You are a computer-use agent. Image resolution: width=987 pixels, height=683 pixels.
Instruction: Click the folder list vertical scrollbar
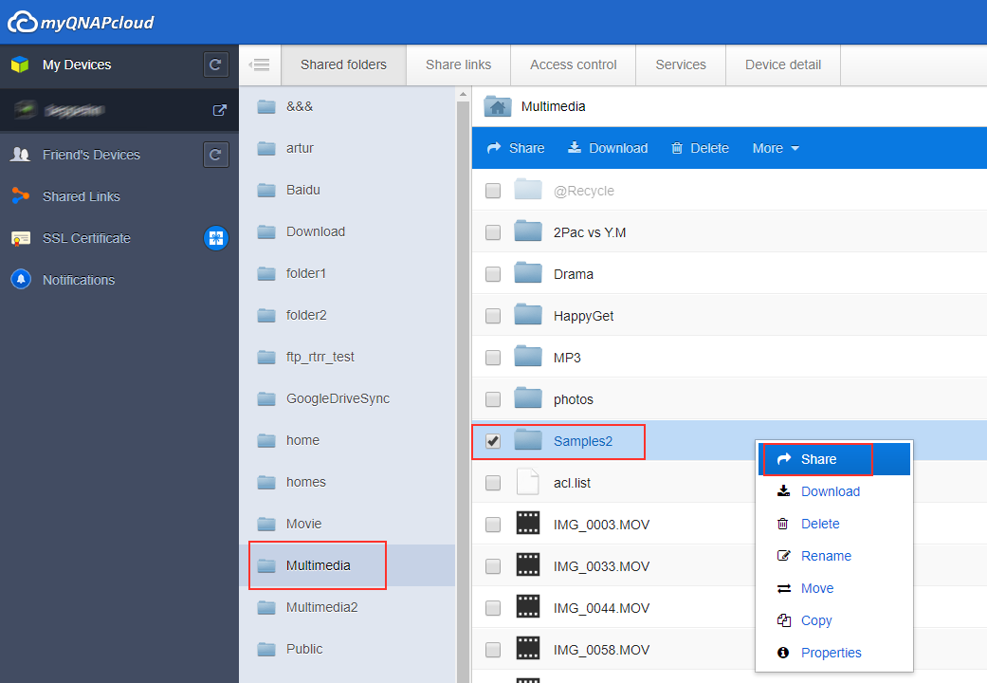click(464, 379)
